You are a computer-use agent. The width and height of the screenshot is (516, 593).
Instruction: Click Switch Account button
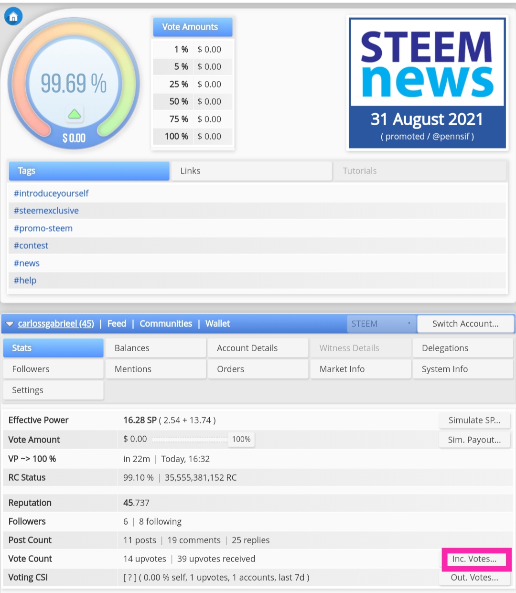pyautogui.click(x=465, y=323)
